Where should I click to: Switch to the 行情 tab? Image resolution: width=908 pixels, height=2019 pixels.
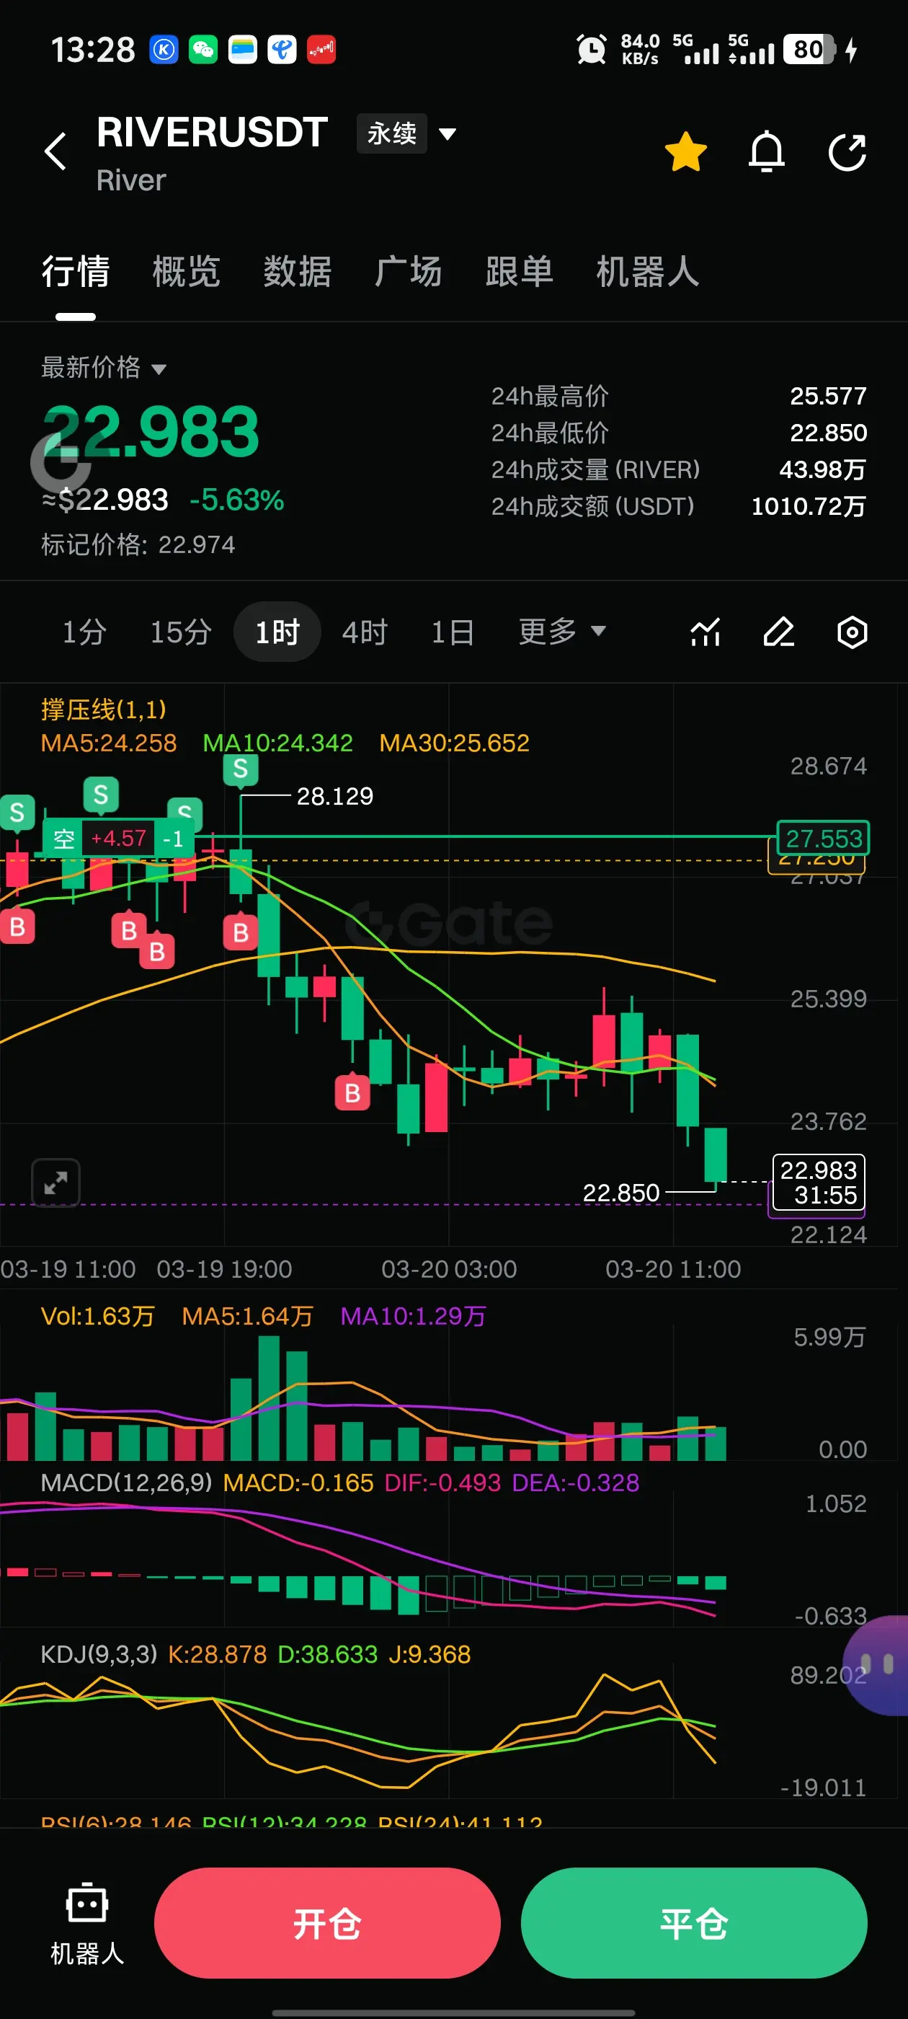tap(75, 272)
